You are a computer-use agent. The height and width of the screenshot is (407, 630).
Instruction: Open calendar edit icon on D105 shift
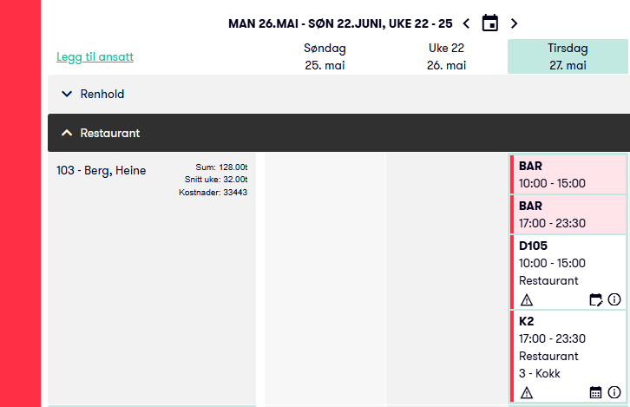pos(596,300)
